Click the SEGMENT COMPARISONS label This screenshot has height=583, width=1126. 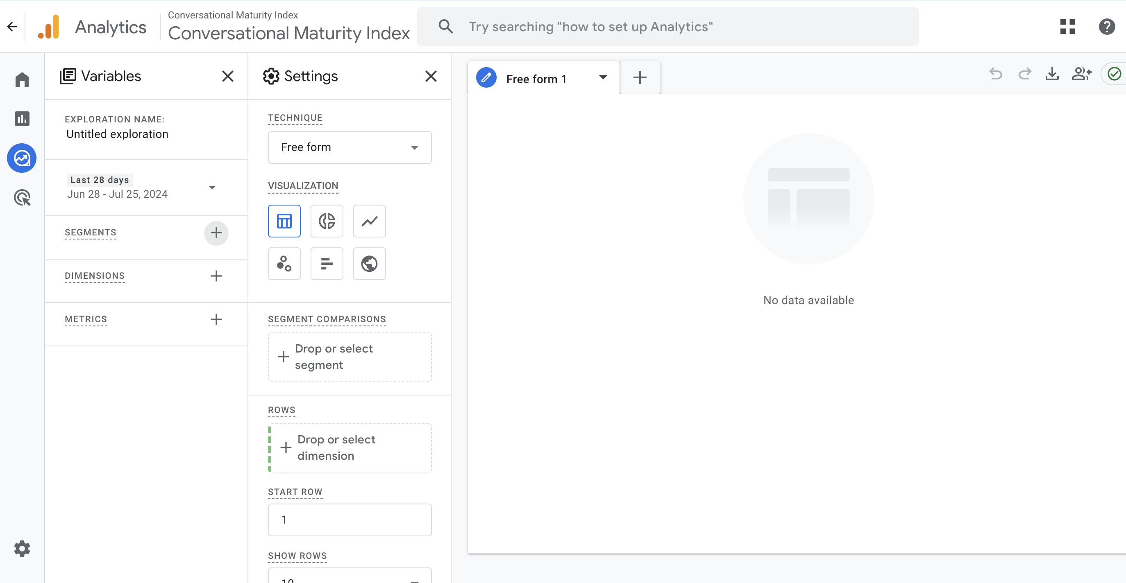(x=327, y=319)
